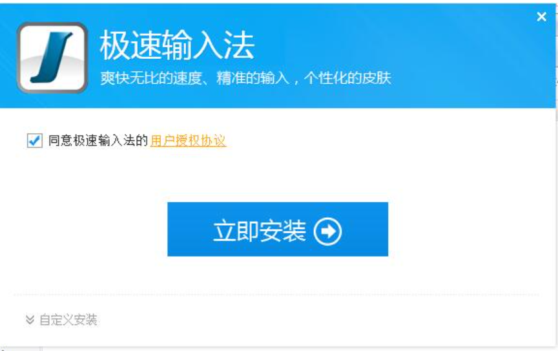Click the double-chevron icon beside 自定义安装
Screen dimensions: 558x351
[x=30, y=319]
